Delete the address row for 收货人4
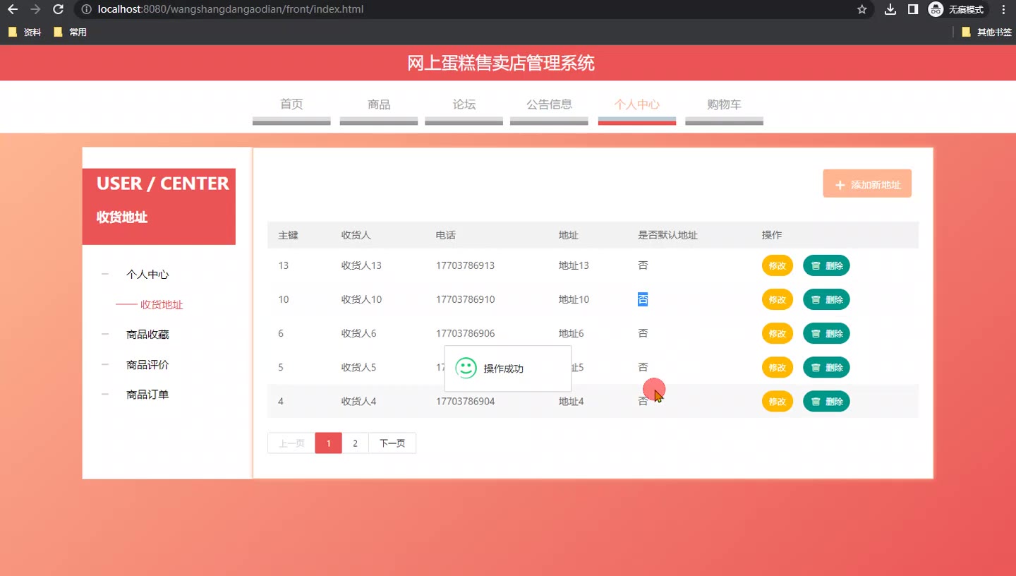1016x576 pixels. (826, 402)
